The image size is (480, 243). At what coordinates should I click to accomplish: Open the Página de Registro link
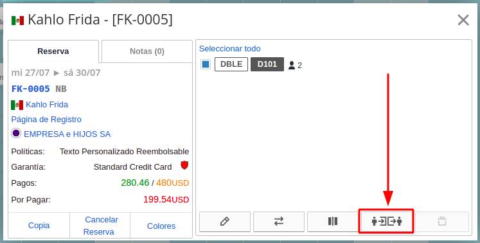[46, 119]
